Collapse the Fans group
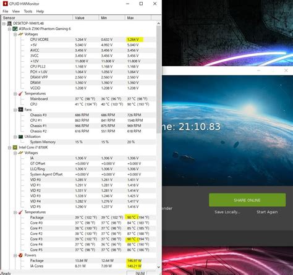Screen dimensions: 293x275 [x=15, y=110]
